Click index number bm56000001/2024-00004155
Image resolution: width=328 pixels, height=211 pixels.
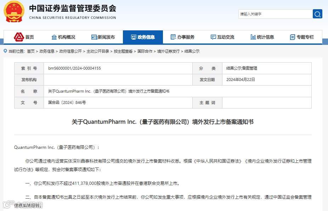pos(74,68)
